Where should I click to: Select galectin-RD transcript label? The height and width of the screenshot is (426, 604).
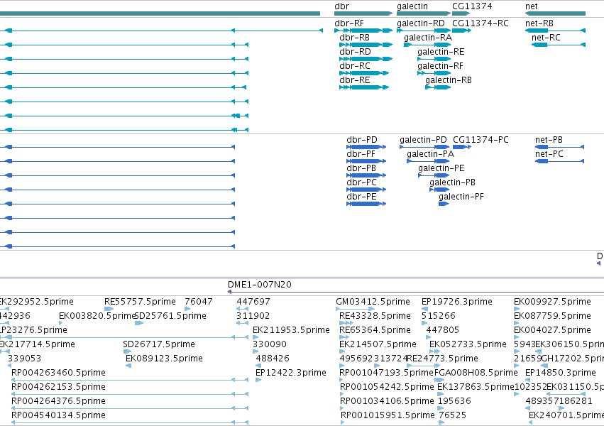click(421, 23)
